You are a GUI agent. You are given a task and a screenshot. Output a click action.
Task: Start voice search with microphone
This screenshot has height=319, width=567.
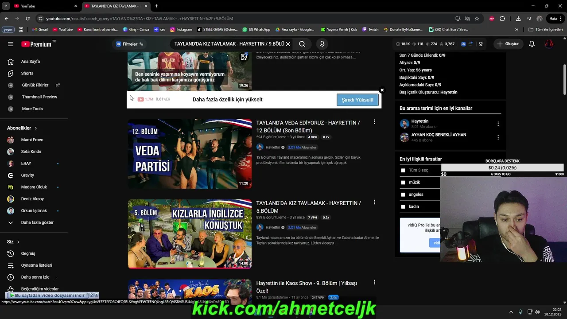pos(322,44)
